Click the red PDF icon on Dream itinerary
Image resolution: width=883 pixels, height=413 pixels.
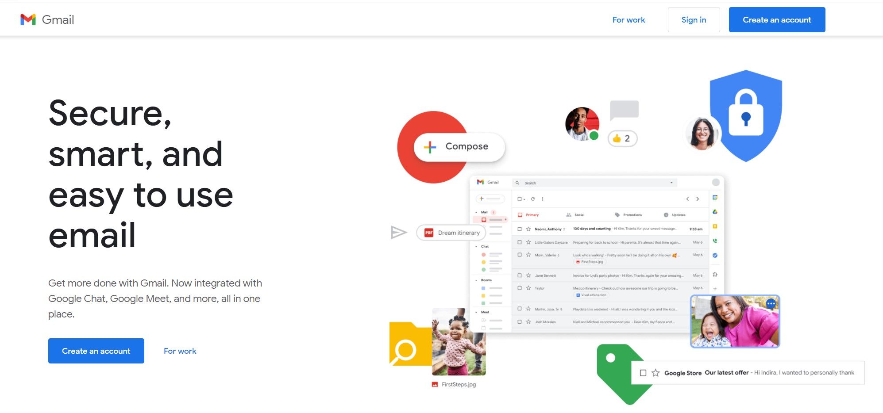428,233
